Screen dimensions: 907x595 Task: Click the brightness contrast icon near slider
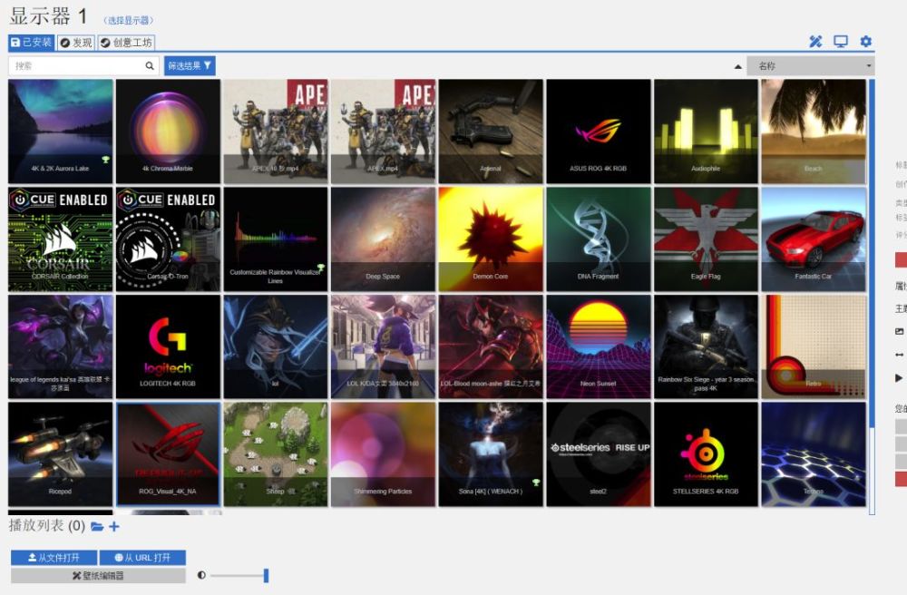(201, 575)
